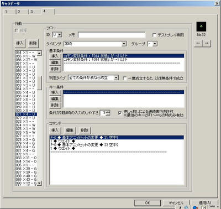Select action row 074 ×1 - W

pyautogui.click(x=26, y=125)
